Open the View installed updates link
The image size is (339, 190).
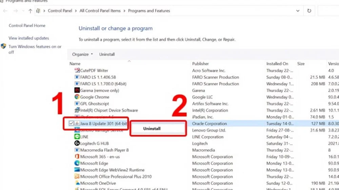pyautogui.click(x=29, y=38)
